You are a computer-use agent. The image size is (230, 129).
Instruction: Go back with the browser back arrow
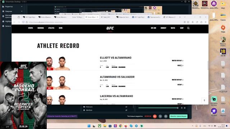(14, 22)
